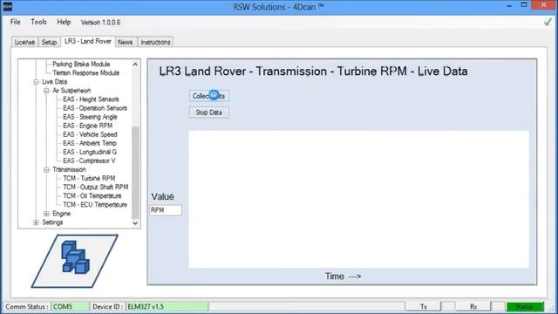
Task: Switch to the License tab
Action: [24, 42]
